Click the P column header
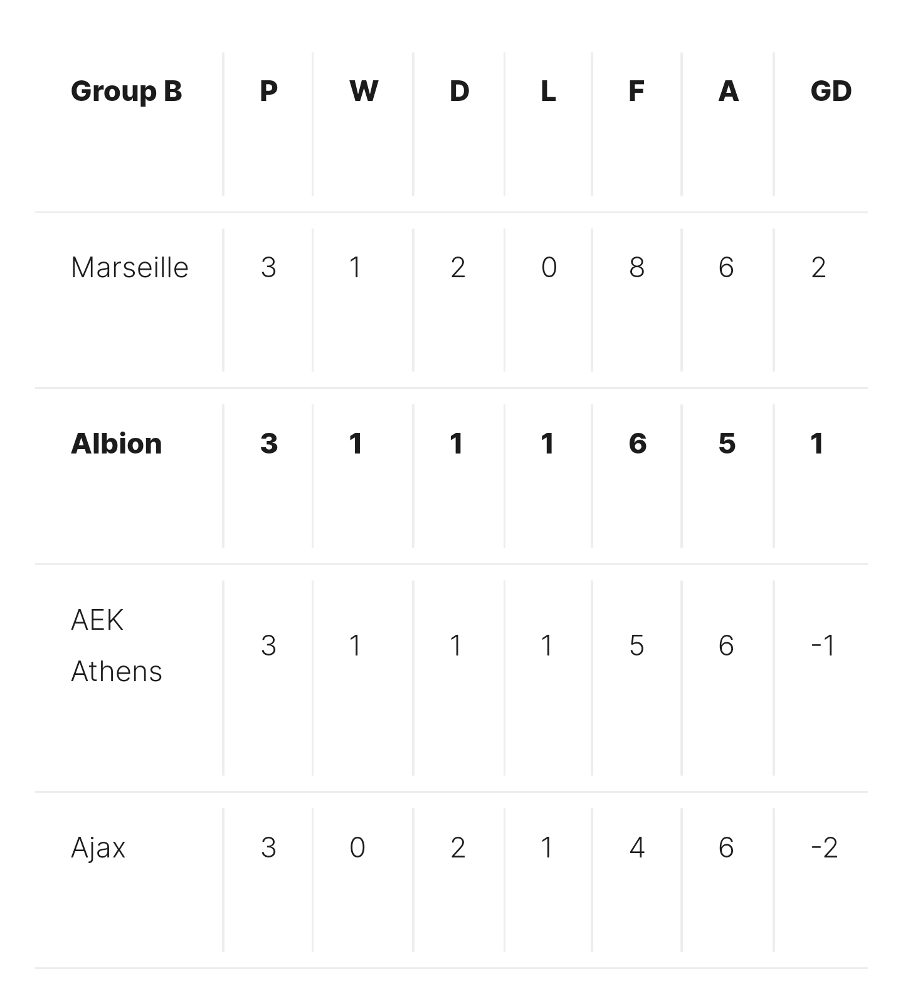 (x=269, y=92)
